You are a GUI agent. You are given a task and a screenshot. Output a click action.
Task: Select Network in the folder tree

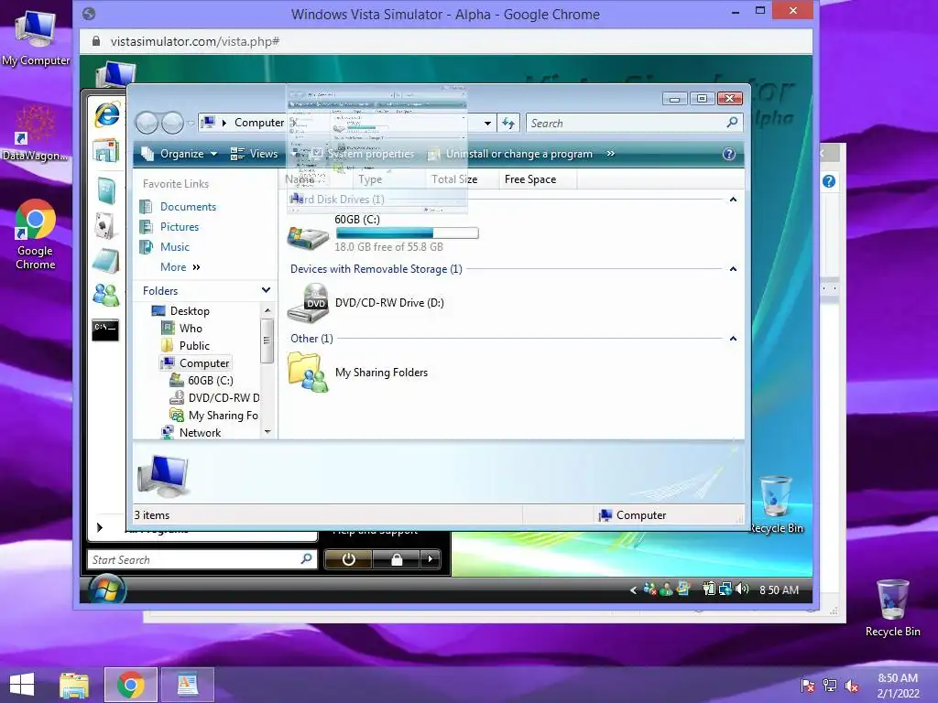200,433
